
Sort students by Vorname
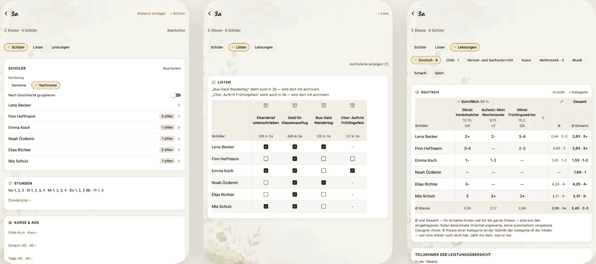tap(19, 85)
